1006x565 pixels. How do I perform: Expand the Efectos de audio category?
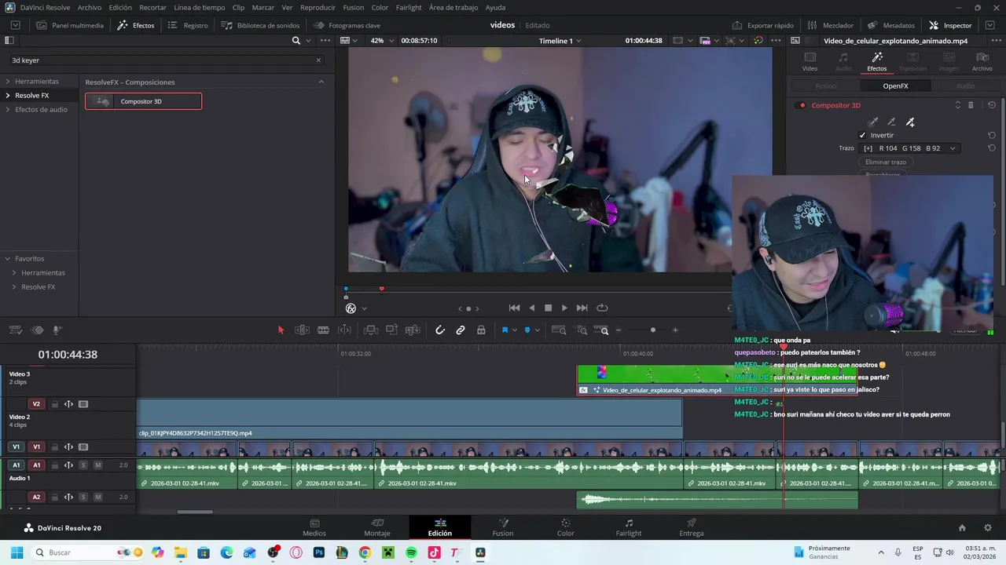coord(7,110)
